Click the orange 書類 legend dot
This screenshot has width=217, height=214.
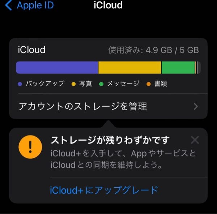pos(148,84)
